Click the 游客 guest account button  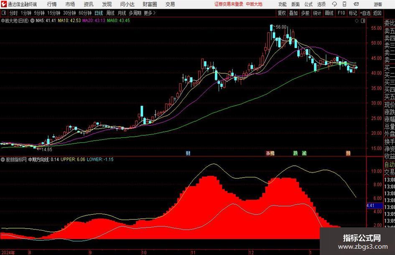[x=378, y=4]
